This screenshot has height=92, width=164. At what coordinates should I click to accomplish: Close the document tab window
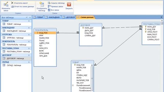tap(161, 17)
